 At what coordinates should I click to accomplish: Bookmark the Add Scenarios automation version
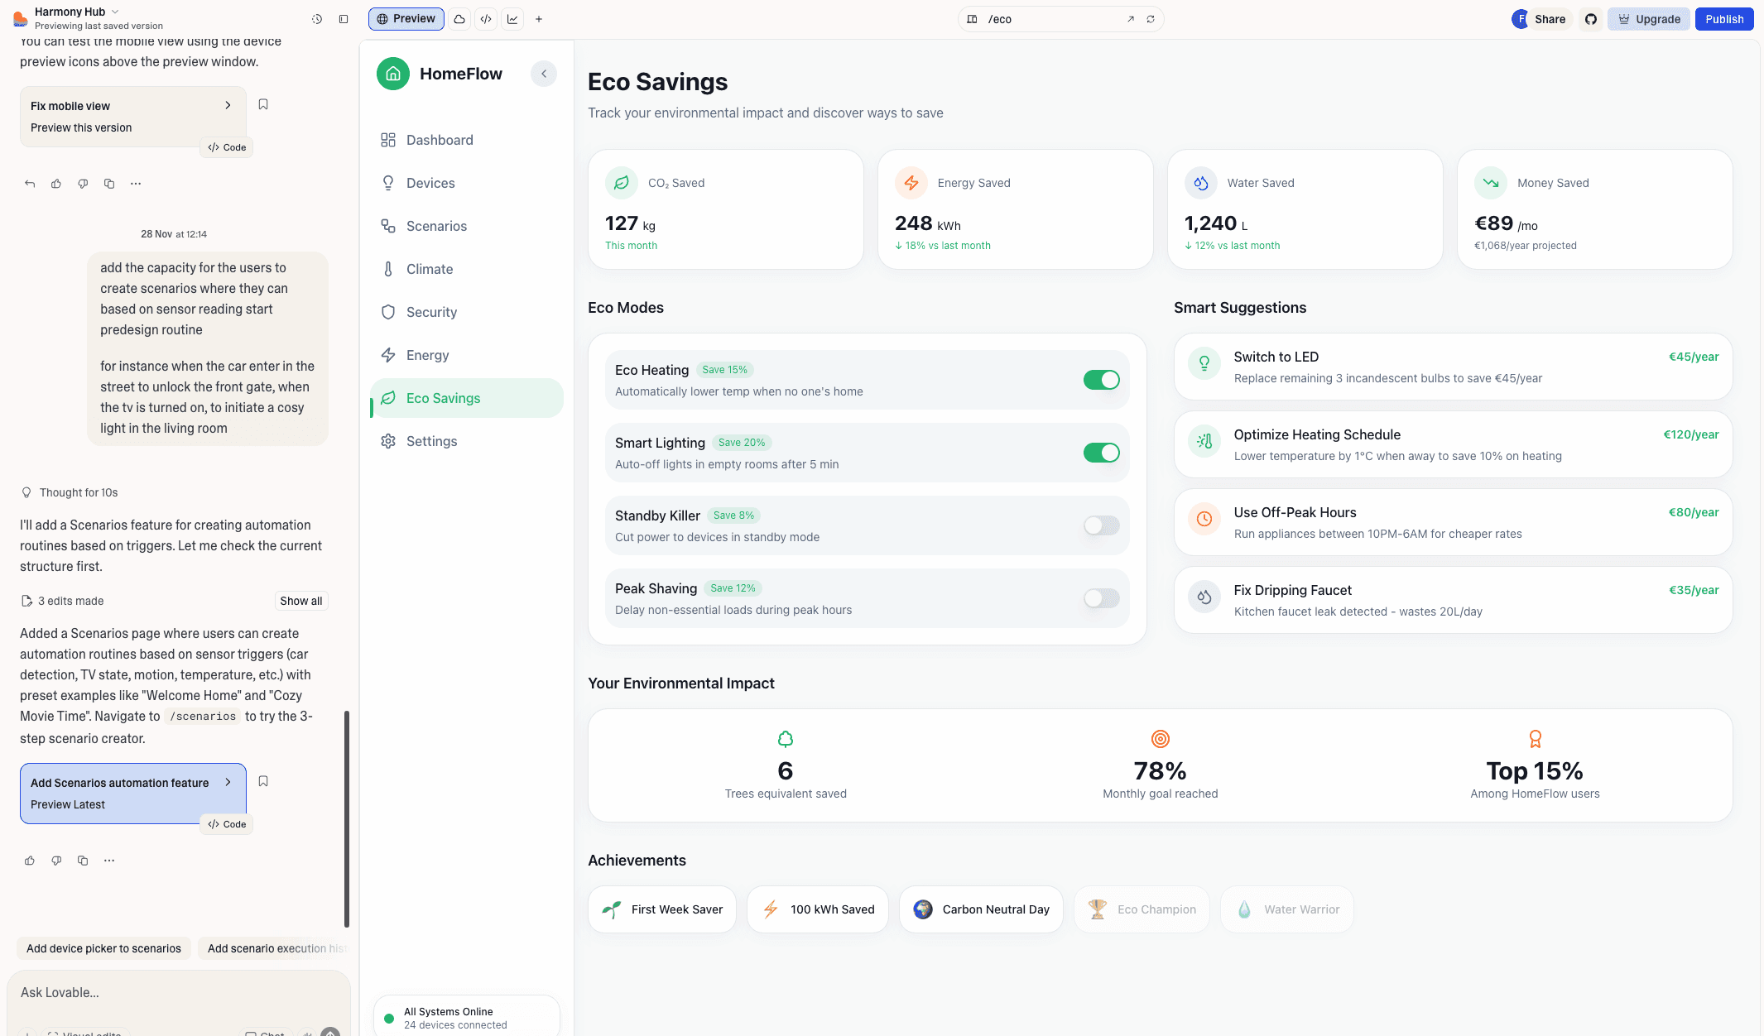263,781
